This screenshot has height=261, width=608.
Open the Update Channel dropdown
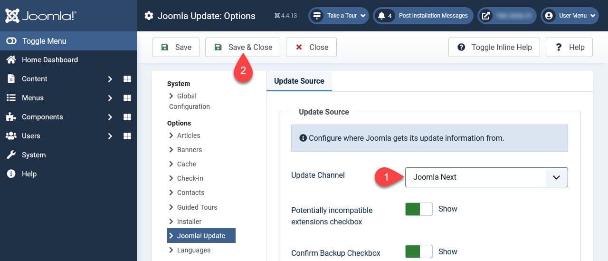tap(486, 177)
